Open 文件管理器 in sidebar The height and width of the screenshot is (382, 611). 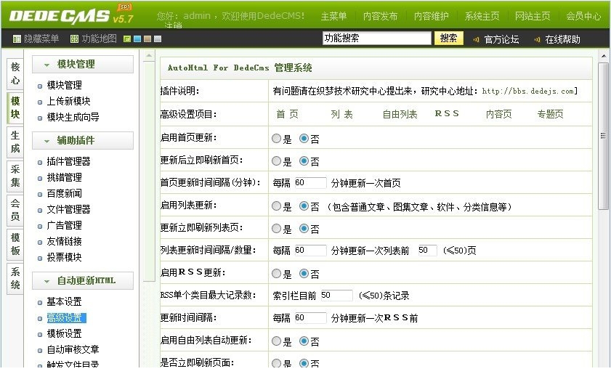click(x=68, y=209)
